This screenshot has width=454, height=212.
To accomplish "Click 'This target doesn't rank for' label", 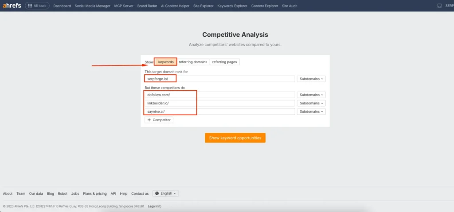I will (x=167, y=71).
